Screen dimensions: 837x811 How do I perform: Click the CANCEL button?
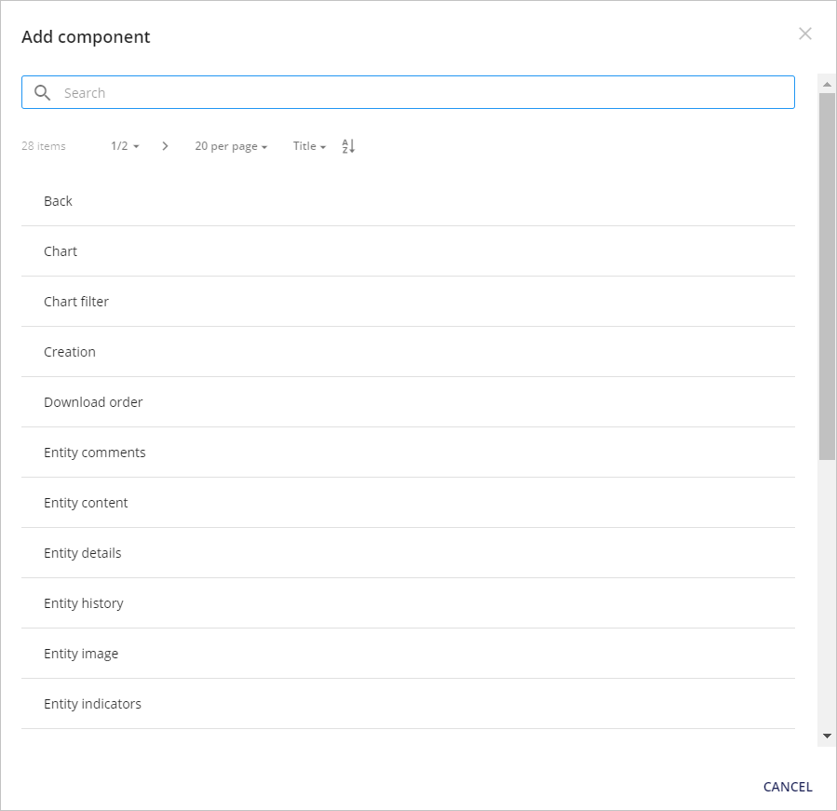click(788, 787)
